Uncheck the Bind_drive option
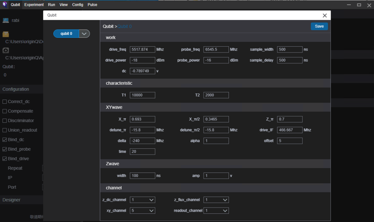The image size is (374, 222). coord(5,159)
